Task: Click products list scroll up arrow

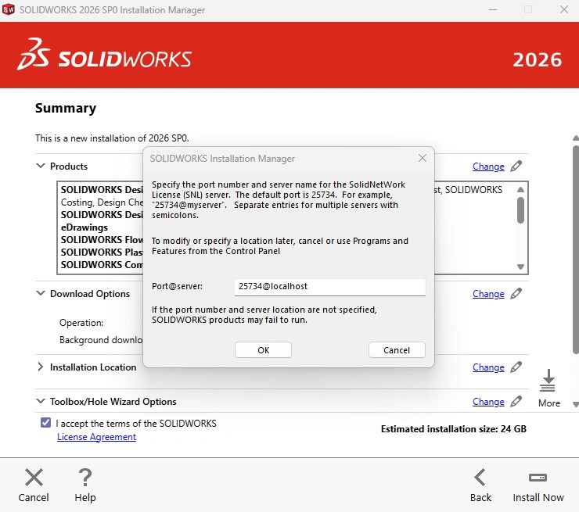Action: tap(520, 190)
